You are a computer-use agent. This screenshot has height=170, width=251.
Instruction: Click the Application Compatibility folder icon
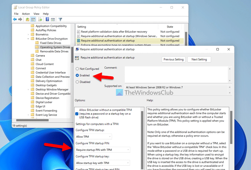click(33, 26)
